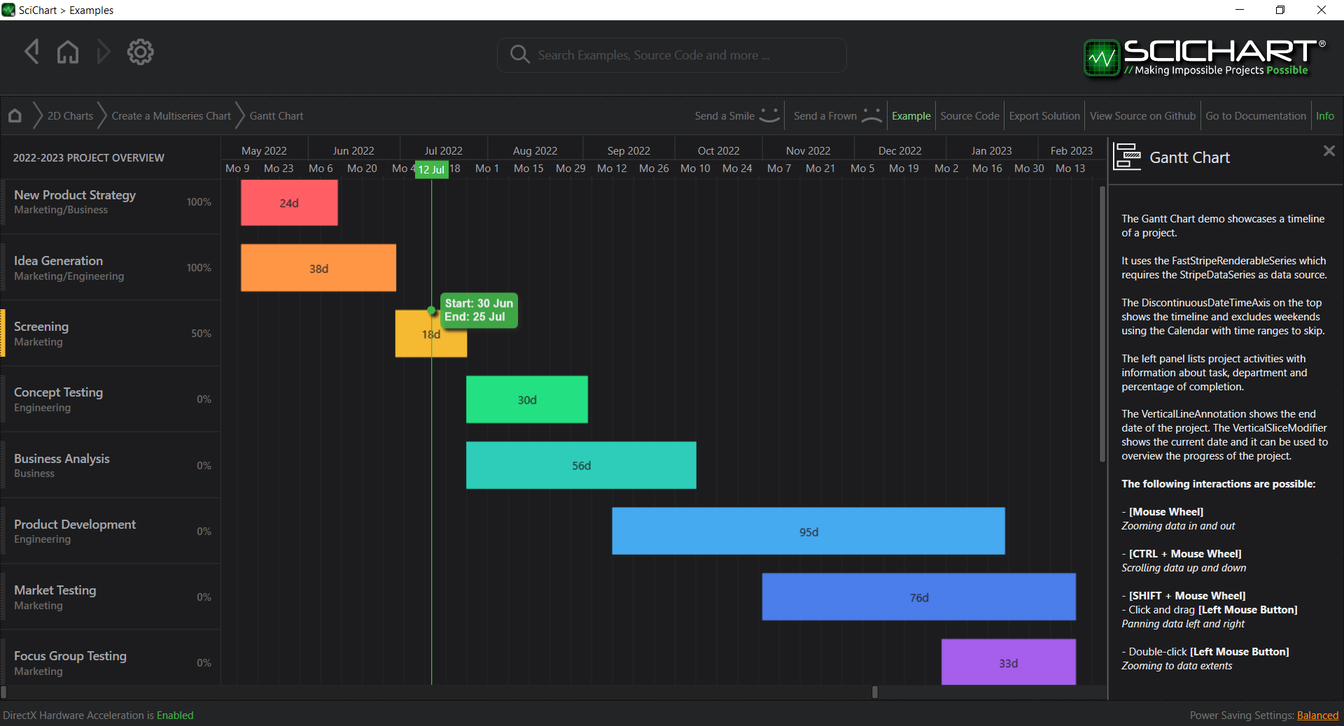Click the Balanced power saving link
The image size is (1344, 726).
[x=1317, y=716]
